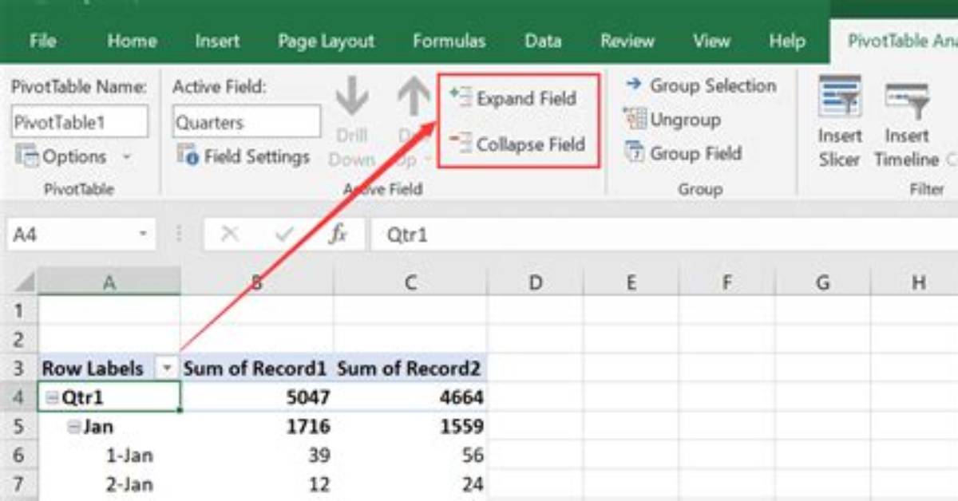Click the PivotTable Name field
The width and height of the screenshot is (958, 501).
[x=80, y=122]
